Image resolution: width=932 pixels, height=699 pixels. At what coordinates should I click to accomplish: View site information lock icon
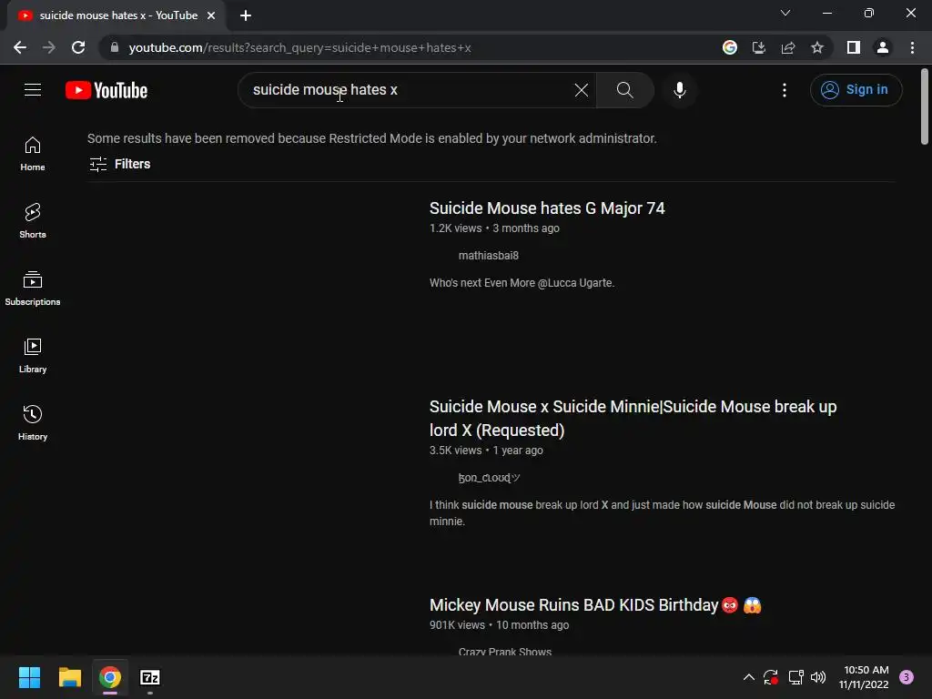[115, 47]
